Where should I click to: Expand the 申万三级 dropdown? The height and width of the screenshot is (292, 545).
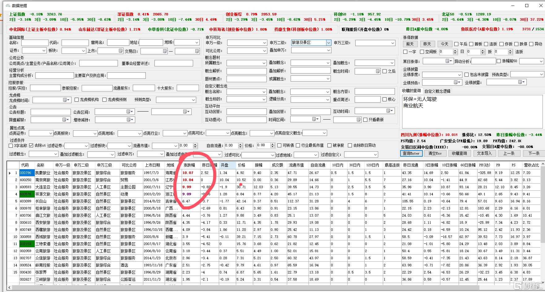(393, 43)
